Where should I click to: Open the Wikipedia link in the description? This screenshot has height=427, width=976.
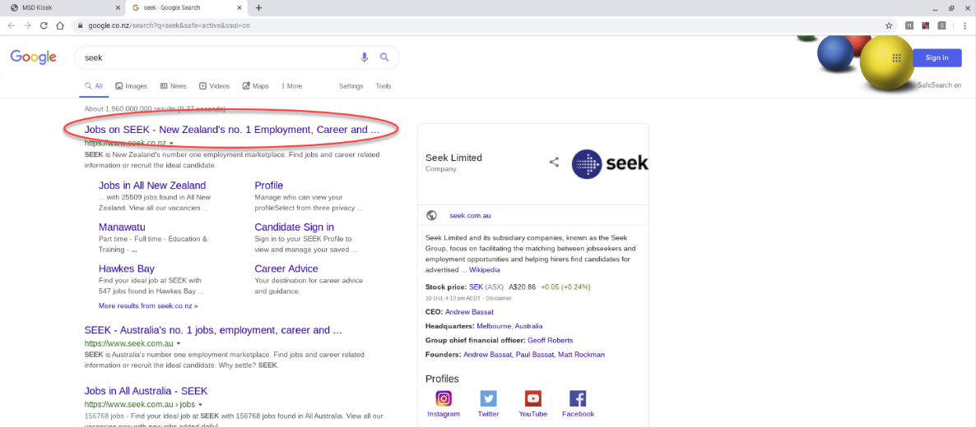(484, 270)
